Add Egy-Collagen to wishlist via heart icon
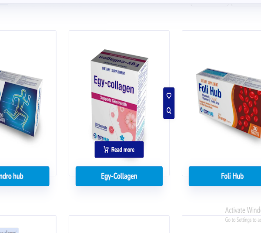261x233 pixels. pyautogui.click(x=169, y=96)
